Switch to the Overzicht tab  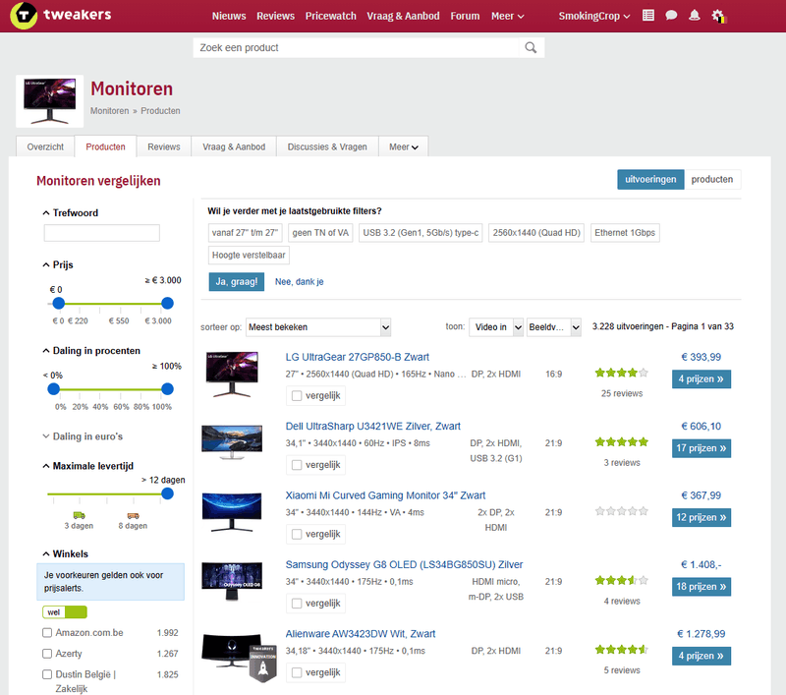pos(45,146)
